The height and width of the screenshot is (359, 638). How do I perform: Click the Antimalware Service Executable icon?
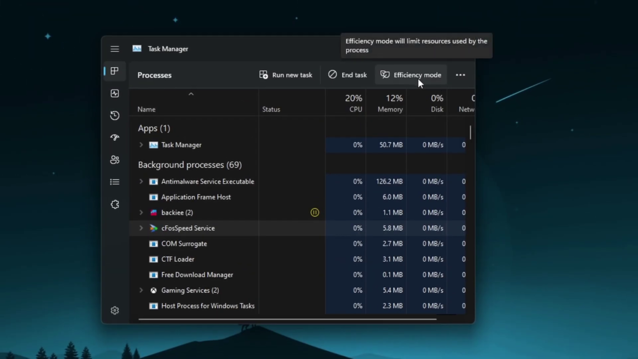coord(153,181)
